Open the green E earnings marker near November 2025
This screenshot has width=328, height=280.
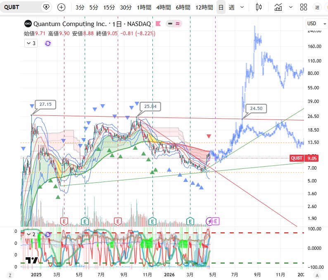152,221
